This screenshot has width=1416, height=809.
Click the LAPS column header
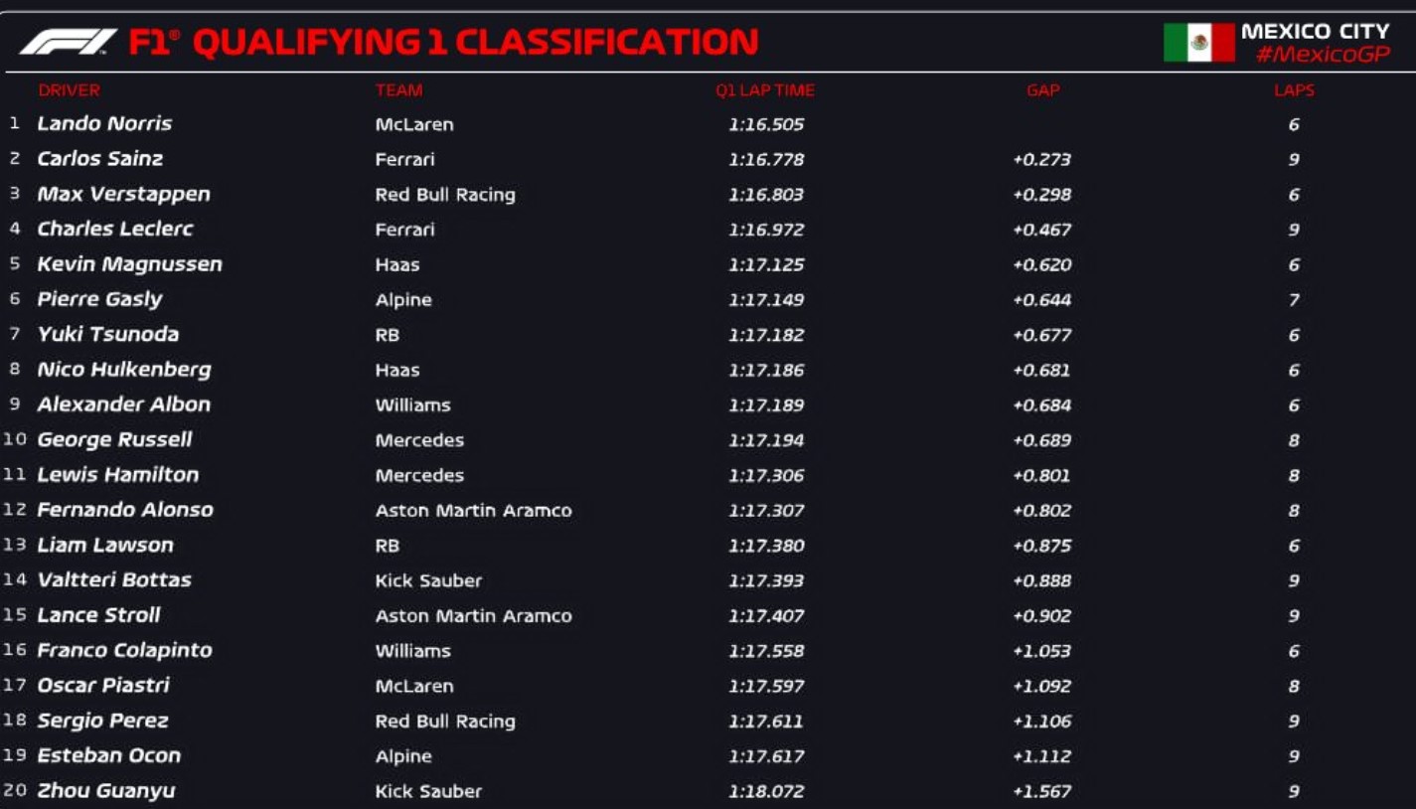point(1294,90)
